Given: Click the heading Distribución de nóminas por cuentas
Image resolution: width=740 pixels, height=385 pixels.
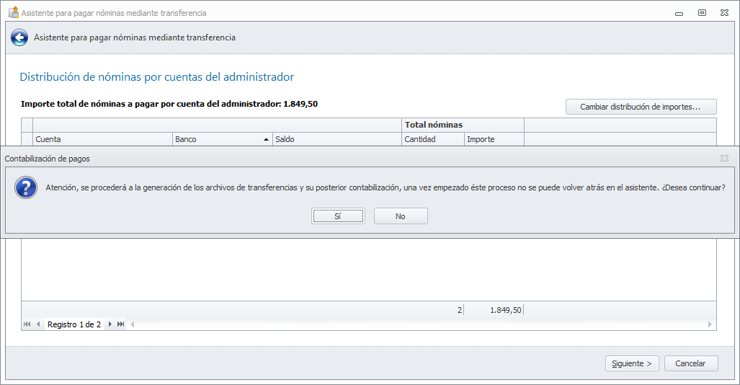Looking at the screenshot, I should point(156,77).
